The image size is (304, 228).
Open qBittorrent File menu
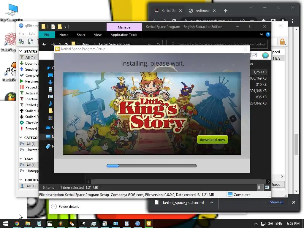click(x=21, y=34)
